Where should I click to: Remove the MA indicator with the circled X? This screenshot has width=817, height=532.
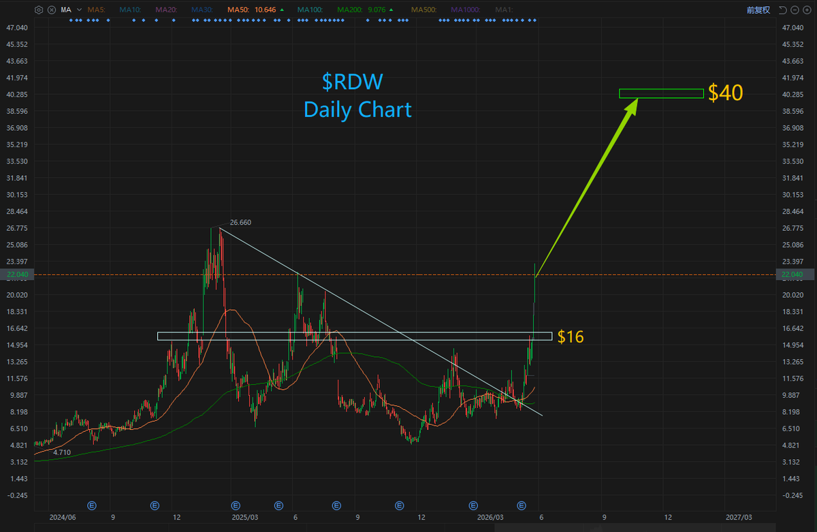52,10
